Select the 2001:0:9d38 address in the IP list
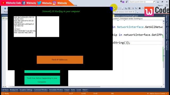Viewport: 170px width, 95px height. click(x=25, y=31)
